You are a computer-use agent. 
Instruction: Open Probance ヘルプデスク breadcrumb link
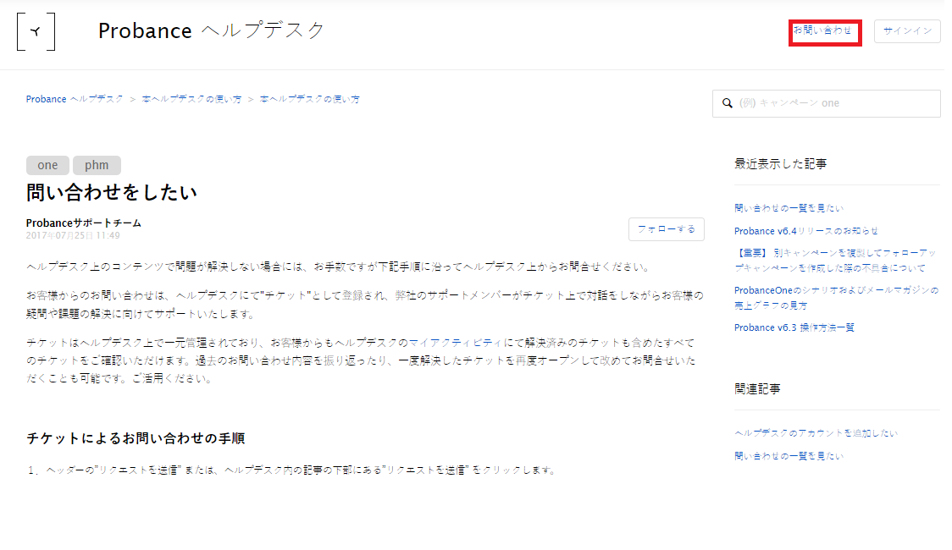click(x=74, y=99)
